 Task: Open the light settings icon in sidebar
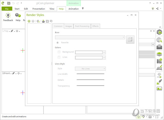pyautogui.click(x=159, y=75)
